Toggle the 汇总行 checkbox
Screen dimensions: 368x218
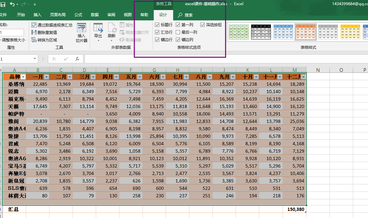(157, 32)
